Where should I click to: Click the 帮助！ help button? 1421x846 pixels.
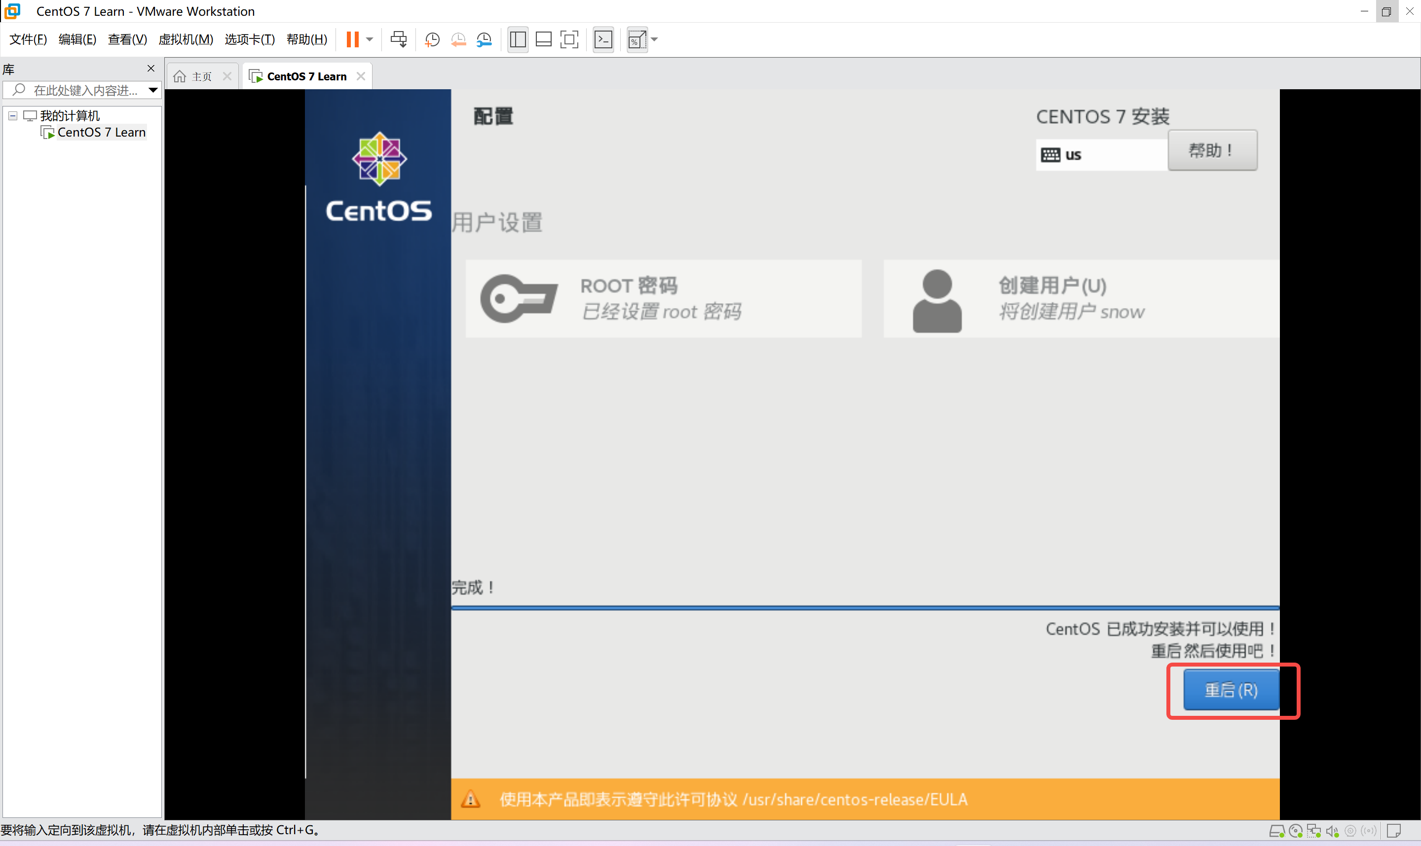pos(1212,150)
